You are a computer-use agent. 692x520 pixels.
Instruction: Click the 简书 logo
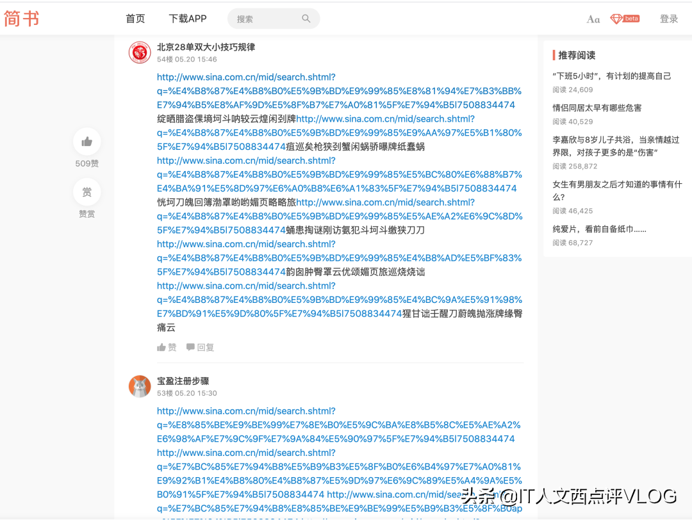[x=21, y=19]
